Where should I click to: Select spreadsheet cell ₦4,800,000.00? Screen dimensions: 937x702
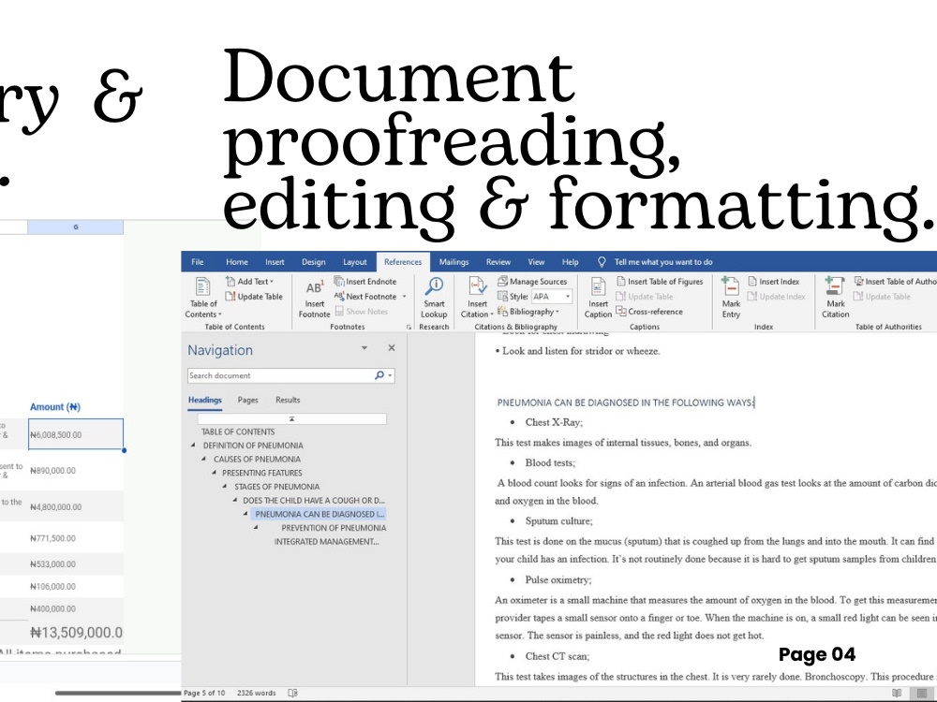[76, 506]
